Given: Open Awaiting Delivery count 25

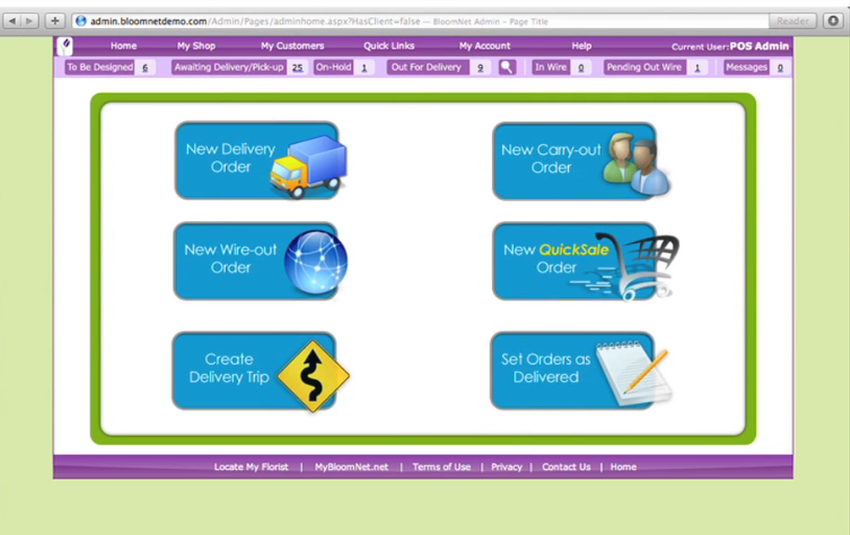Looking at the screenshot, I should (x=297, y=68).
